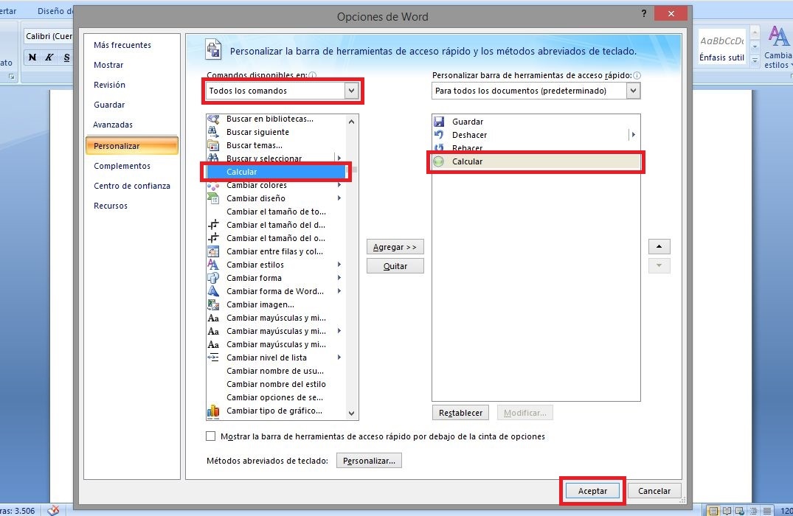Click the command list scrollbar up arrow

coord(351,122)
